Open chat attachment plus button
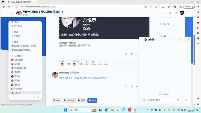This screenshot has height=113, width=201. coord(144,100)
